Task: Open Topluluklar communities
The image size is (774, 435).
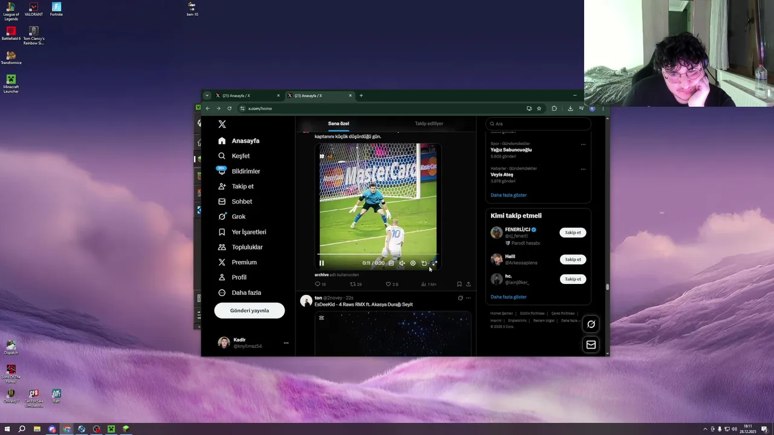Action: coord(240,247)
